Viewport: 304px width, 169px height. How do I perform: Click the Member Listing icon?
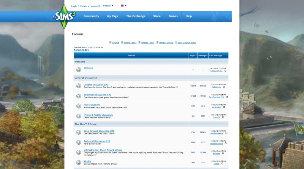[x=157, y=42]
